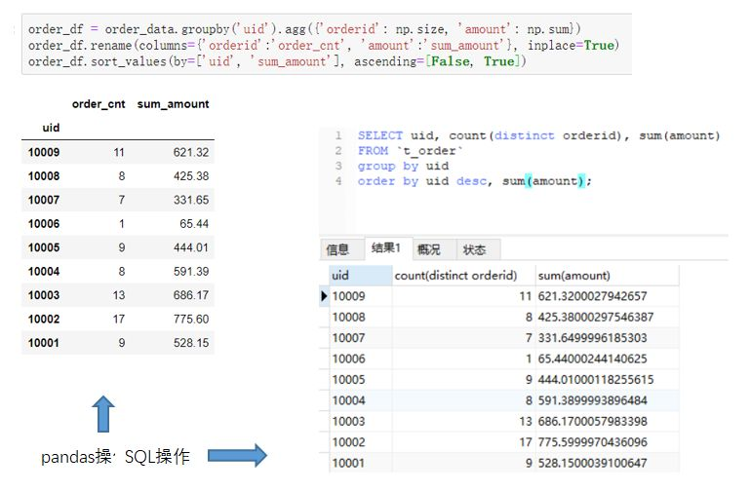
Task: Click the groupby call in the code cell
Action: (205, 29)
